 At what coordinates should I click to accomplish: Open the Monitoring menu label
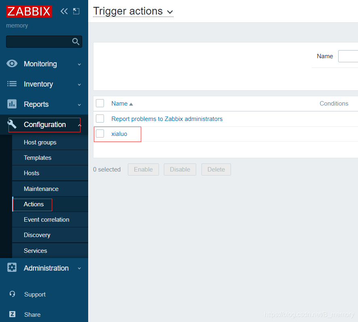(x=40, y=64)
